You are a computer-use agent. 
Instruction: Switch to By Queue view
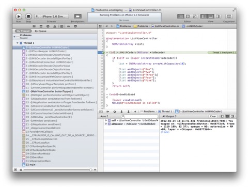41,31
